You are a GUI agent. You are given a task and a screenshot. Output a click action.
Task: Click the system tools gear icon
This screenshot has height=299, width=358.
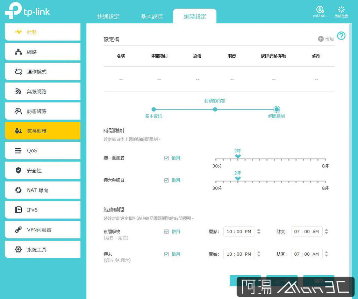click(18, 249)
